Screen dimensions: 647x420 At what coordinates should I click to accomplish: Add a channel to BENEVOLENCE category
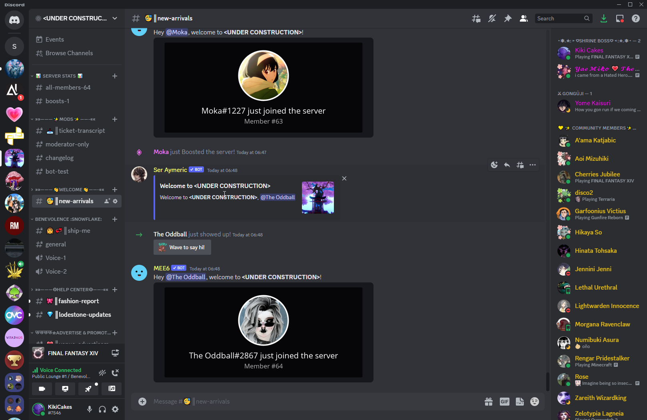click(x=115, y=219)
